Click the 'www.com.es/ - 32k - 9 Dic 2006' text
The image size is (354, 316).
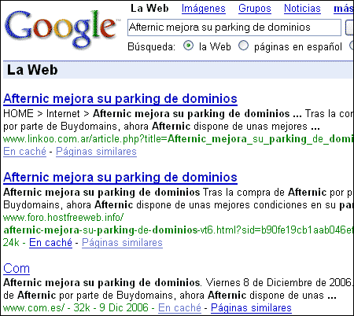pos(76,307)
